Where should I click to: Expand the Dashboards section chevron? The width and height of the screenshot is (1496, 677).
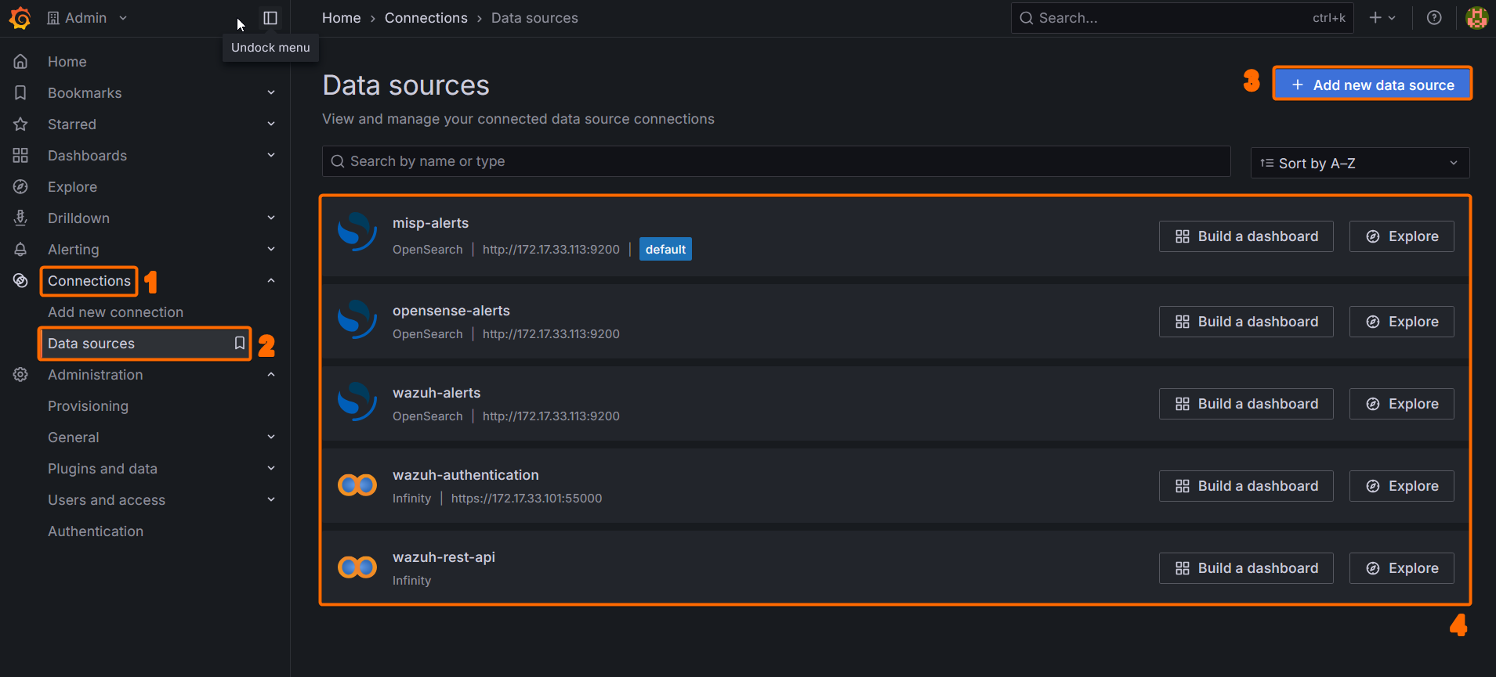(x=271, y=155)
